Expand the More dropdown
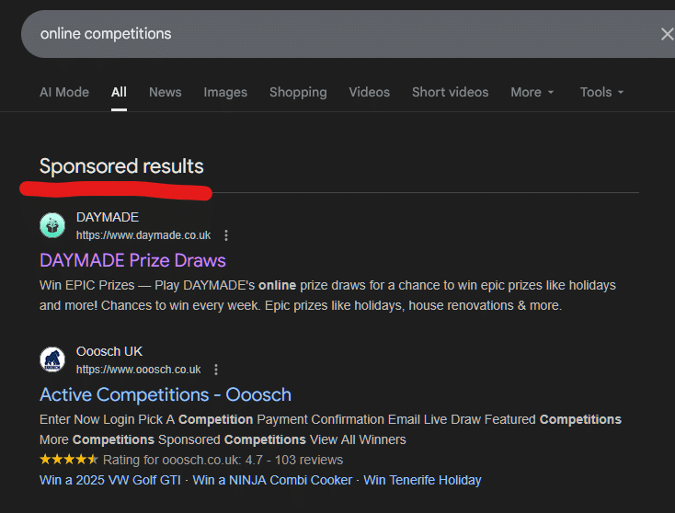The width and height of the screenshot is (675, 513). pos(532,92)
